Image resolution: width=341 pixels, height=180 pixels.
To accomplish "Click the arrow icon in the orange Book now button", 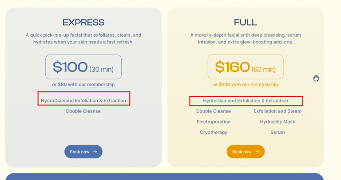I will (x=258, y=152).
